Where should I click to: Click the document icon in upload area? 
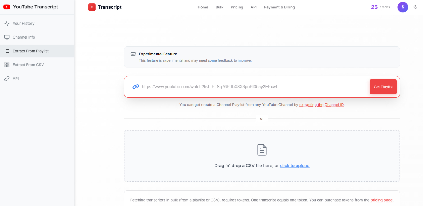(262, 150)
